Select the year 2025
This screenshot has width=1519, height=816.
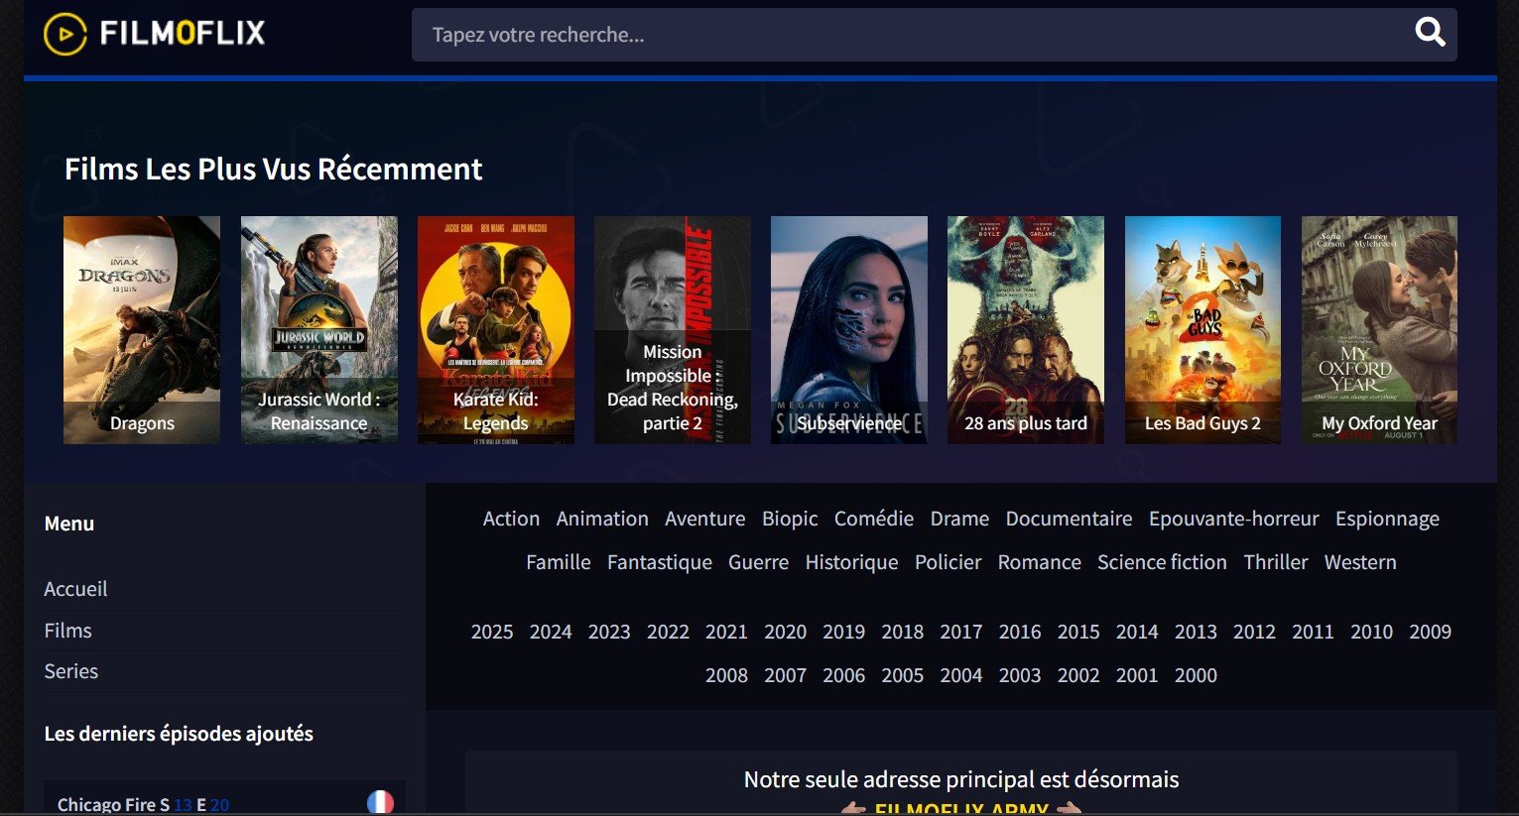492,632
